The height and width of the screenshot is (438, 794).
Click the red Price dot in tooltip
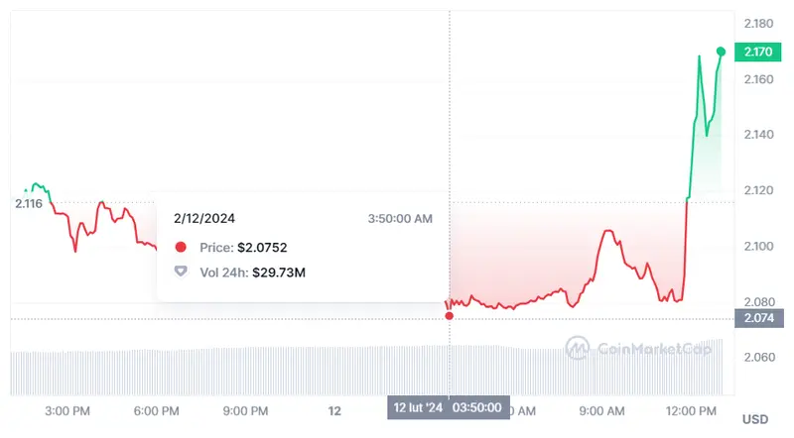[x=180, y=247]
